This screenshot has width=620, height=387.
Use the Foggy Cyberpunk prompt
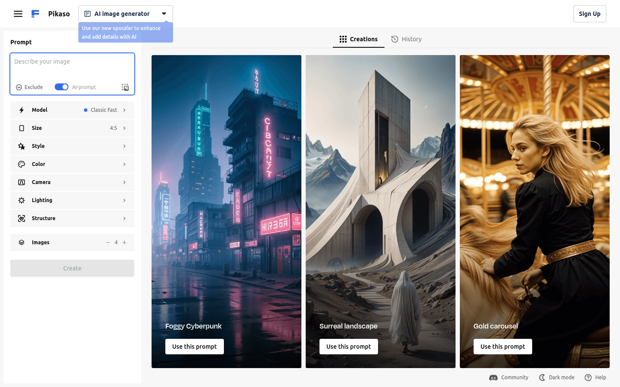pyautogui.click(x=194, y=346)
